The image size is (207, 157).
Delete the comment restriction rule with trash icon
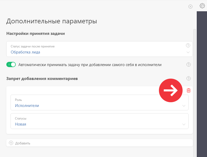pos(189,90)
